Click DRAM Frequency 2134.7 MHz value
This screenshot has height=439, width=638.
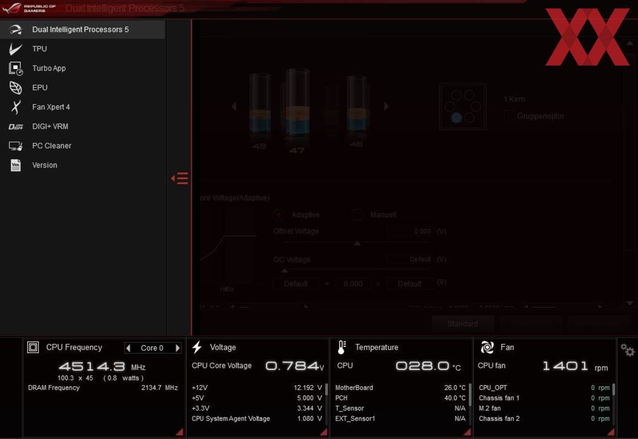(159, 388)
